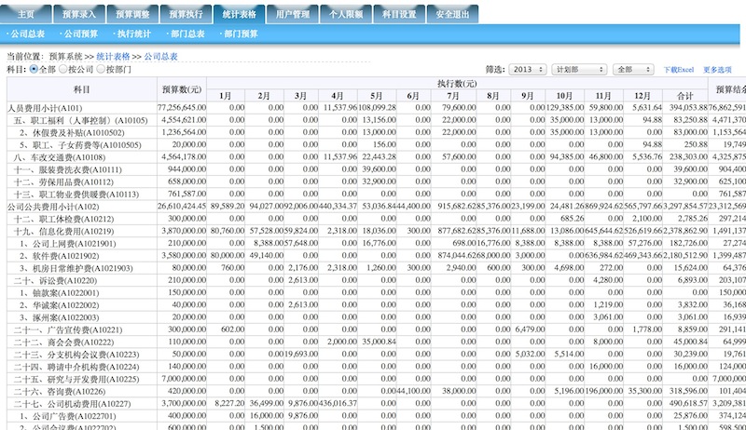746x430 pixels.
Task: Switch to the 个人限额 tab
Action: pyautogui.click(x=345, y=14)
